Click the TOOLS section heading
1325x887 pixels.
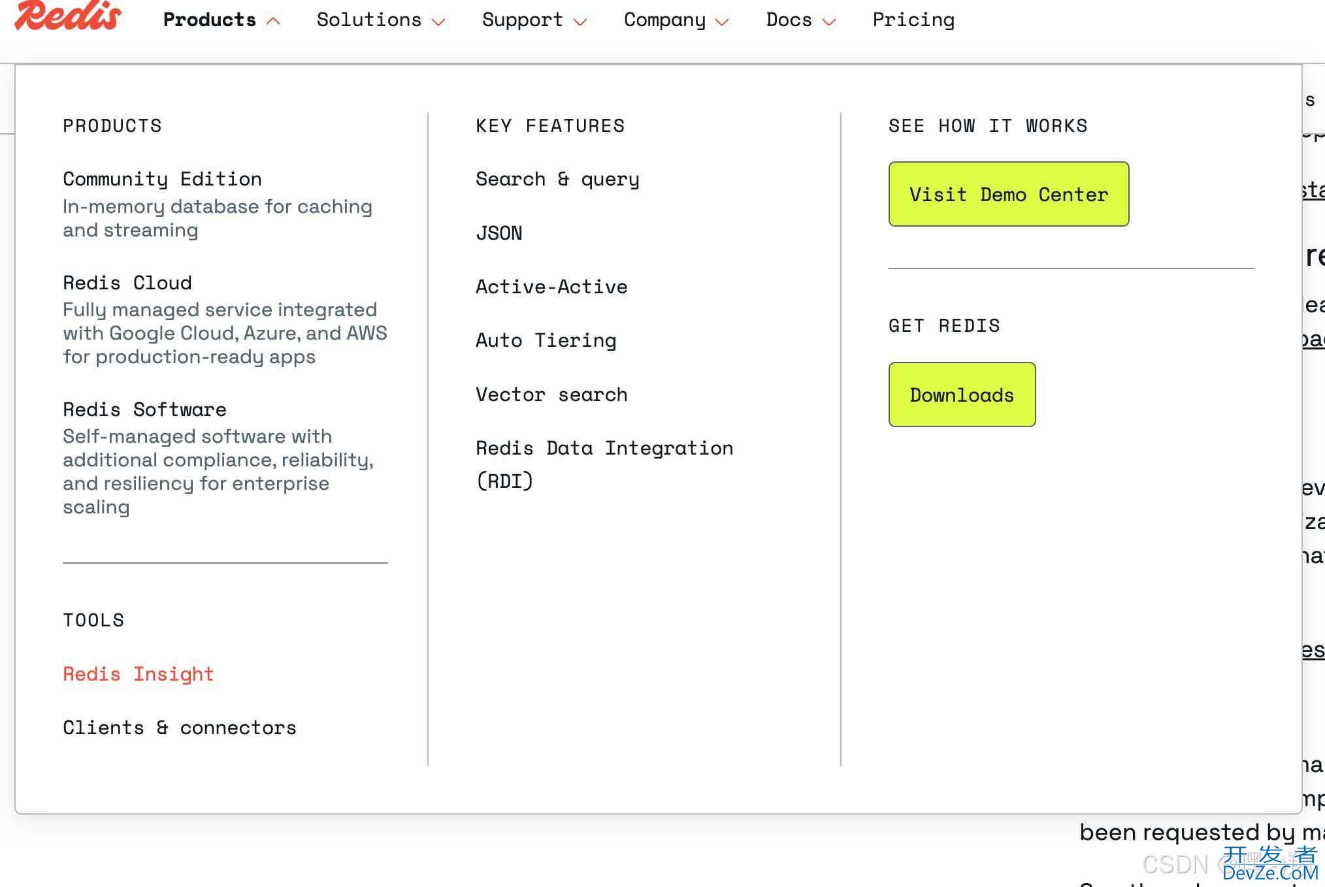coord(93,620)
